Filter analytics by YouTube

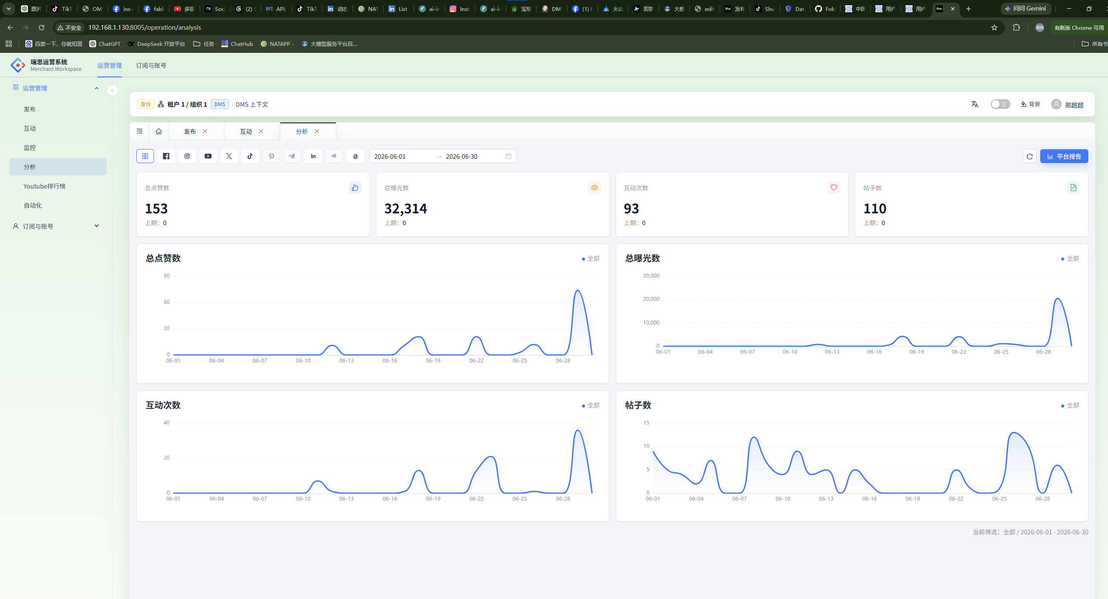tap(208, 156)
